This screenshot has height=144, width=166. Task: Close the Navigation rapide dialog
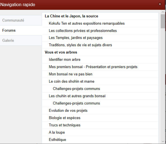(160, 4)
